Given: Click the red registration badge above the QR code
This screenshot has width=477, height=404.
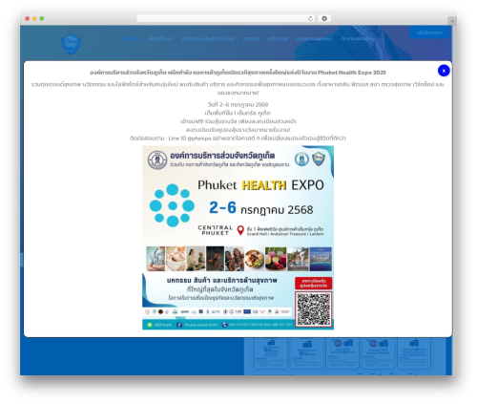Looking at the screenshot, I should click(314, 283).
